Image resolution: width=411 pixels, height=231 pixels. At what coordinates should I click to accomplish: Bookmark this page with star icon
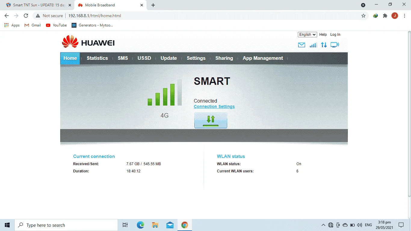click(x=363, y=16)
